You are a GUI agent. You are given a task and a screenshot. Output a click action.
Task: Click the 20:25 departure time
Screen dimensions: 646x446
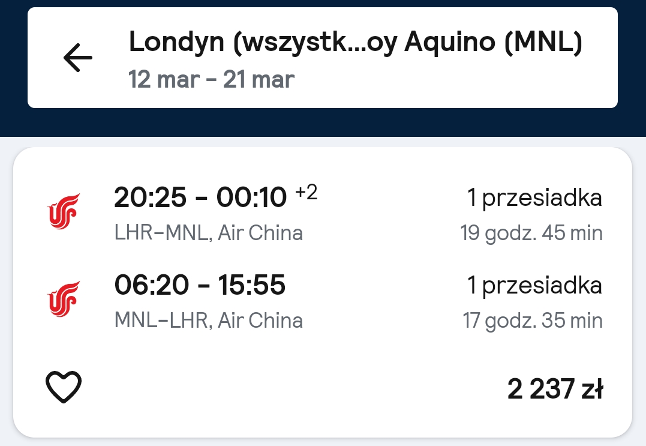pyautogui.click(x=150, y=197)
